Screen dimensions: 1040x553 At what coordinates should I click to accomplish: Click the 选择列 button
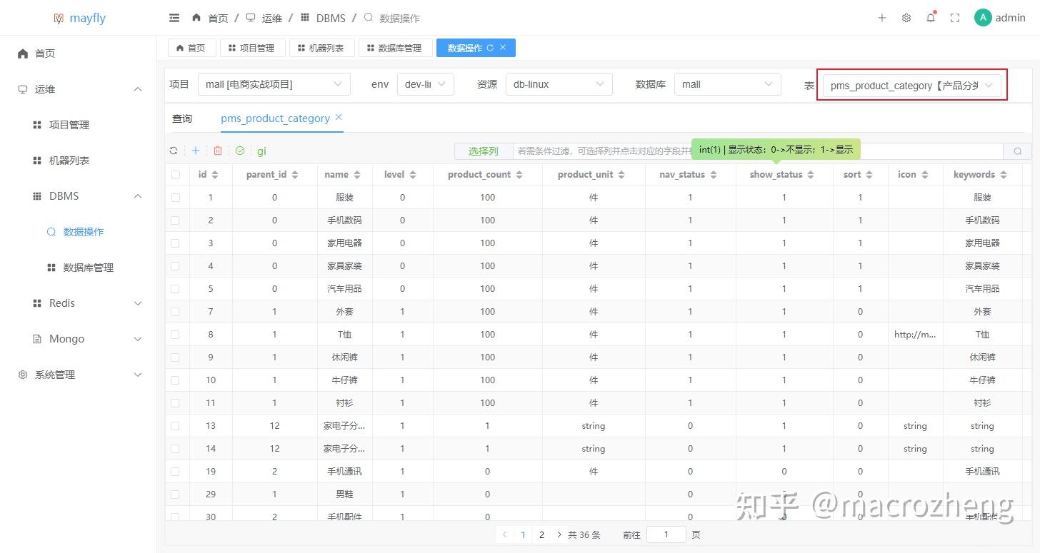click(x=483, y=151)
